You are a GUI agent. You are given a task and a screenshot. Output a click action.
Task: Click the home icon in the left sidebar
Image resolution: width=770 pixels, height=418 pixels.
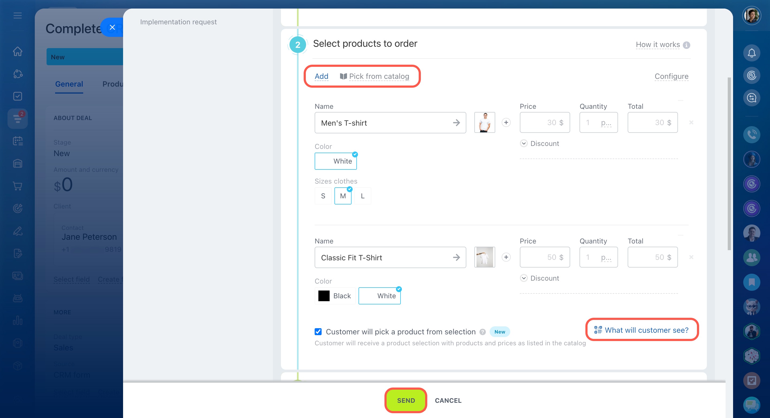click(x=18, y=51)
